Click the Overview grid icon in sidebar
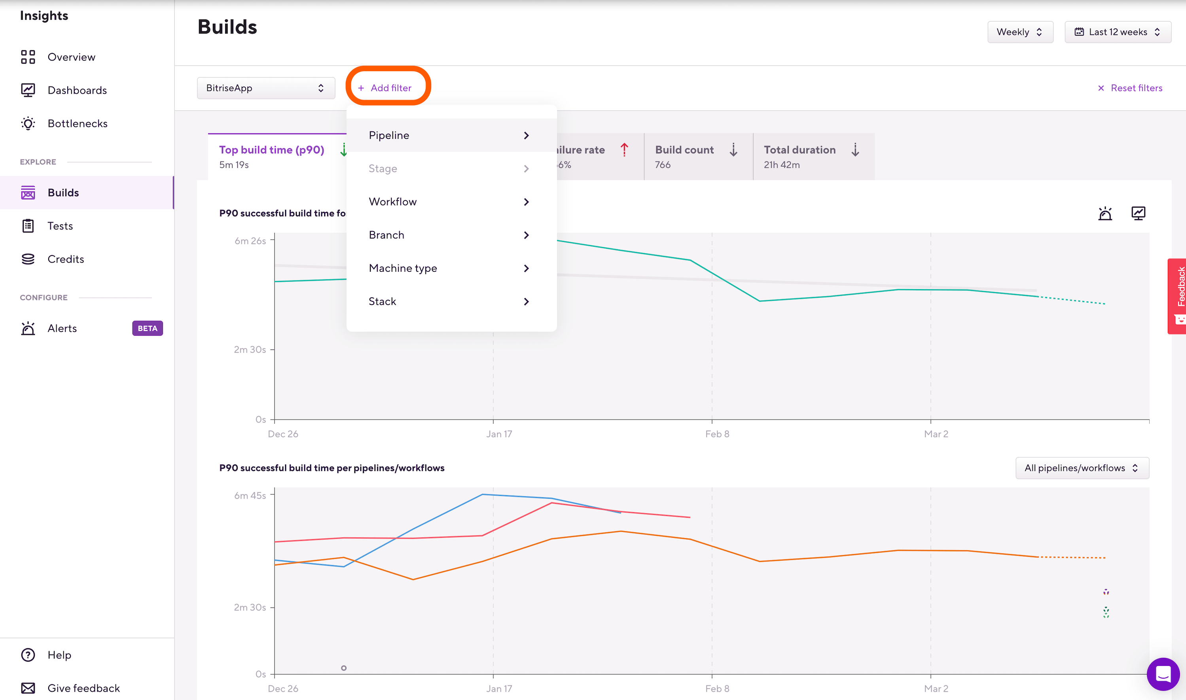This screenshot has height=700, width=1186. 28,57
